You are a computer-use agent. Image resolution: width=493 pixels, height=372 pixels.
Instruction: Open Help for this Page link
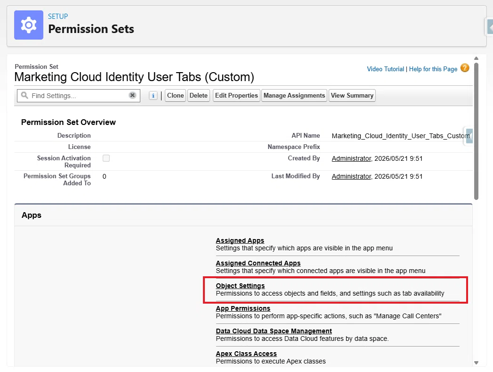[x=433, y=69]
